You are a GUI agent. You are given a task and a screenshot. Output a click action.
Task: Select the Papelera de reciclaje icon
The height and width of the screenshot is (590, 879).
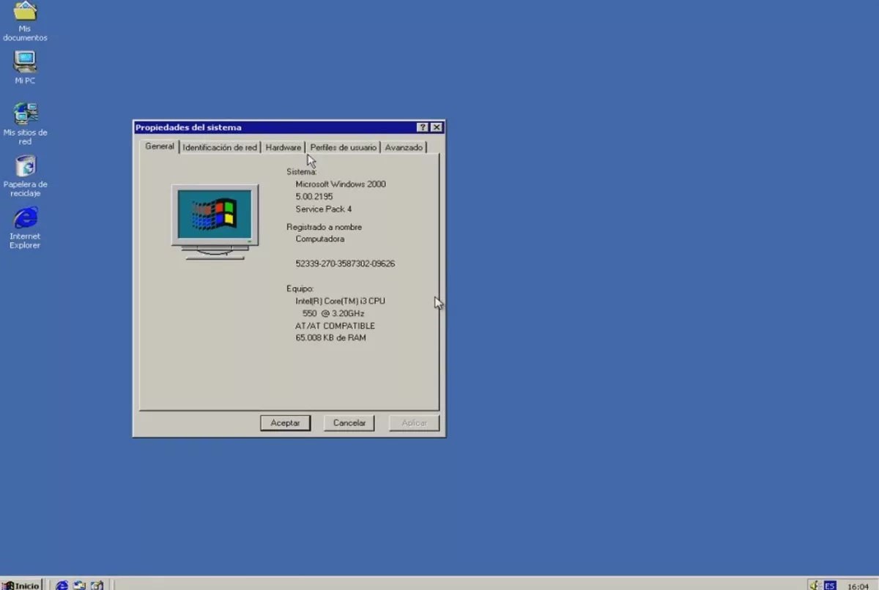(x=25, y=176)
